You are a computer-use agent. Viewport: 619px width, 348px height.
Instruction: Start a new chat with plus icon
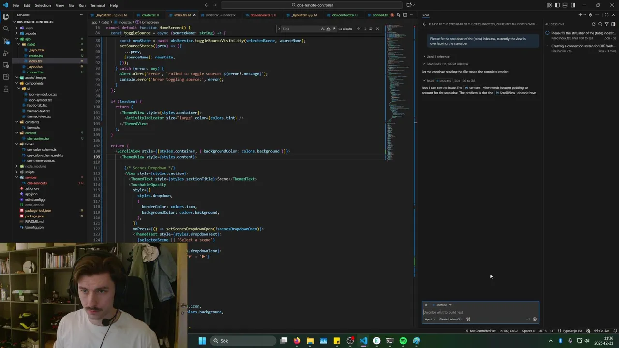tap(580, 15)
